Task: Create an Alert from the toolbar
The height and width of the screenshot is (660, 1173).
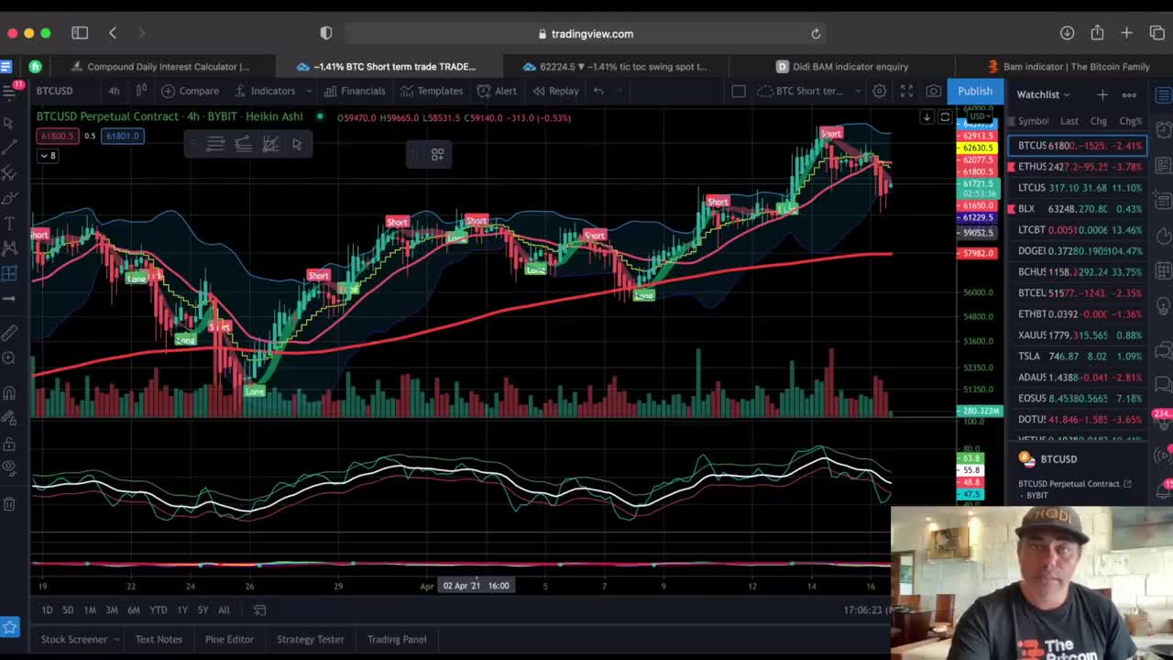Action: click(x=497, y=91)
